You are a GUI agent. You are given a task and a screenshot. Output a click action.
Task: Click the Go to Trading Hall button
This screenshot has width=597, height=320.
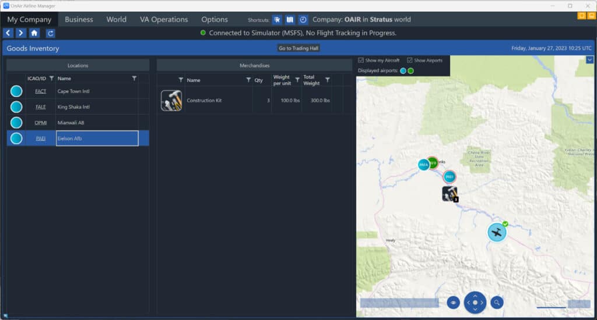pos(298,48)
